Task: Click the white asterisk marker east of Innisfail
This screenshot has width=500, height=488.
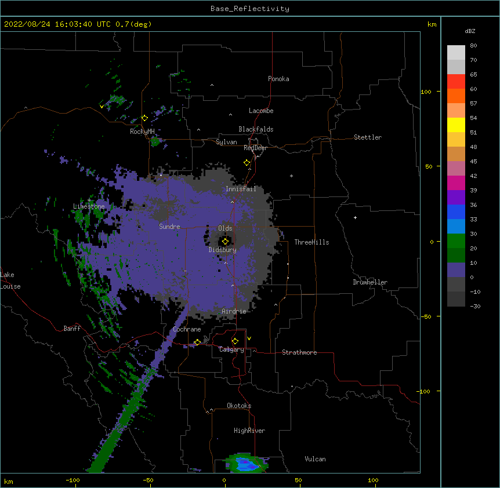Action: (291, 176)
